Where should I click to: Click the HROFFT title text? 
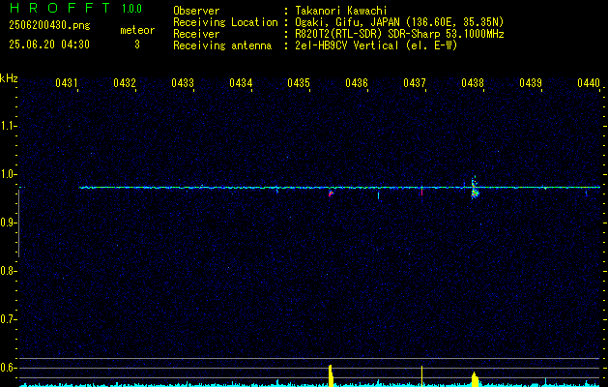coord(60,8)
